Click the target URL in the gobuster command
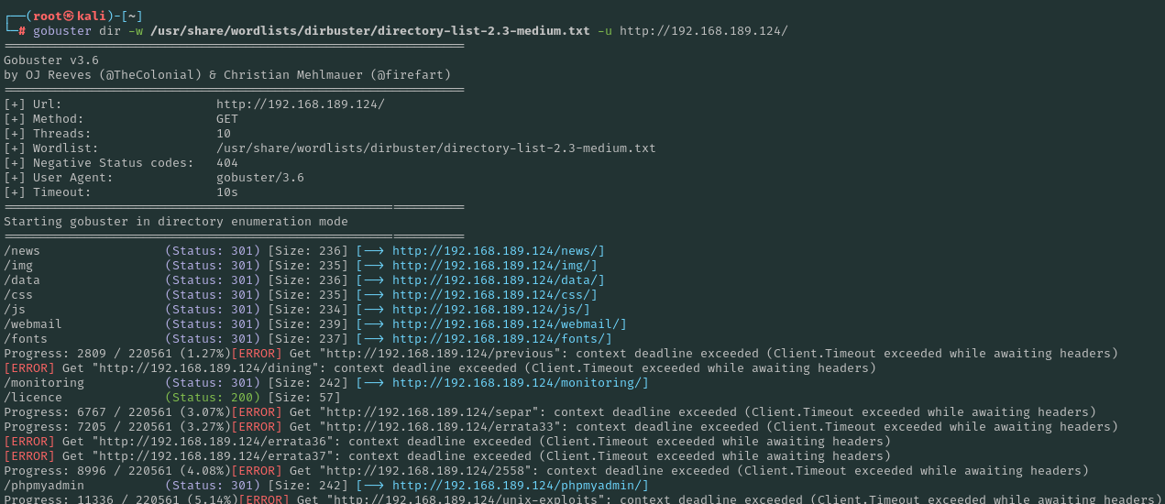The height and width of the screenshot is (504, 1165). pyautogui.click(x=703, y=31)
